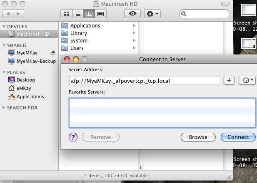Open Applications in sidebar places
This screenshot has height=183, width=257.
(26, 96)
